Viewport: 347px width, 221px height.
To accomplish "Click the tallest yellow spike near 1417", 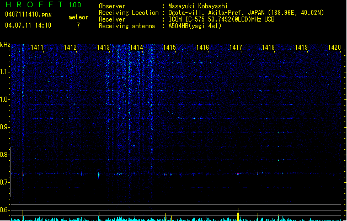I will pyautogui.click(x=238, y=214).
